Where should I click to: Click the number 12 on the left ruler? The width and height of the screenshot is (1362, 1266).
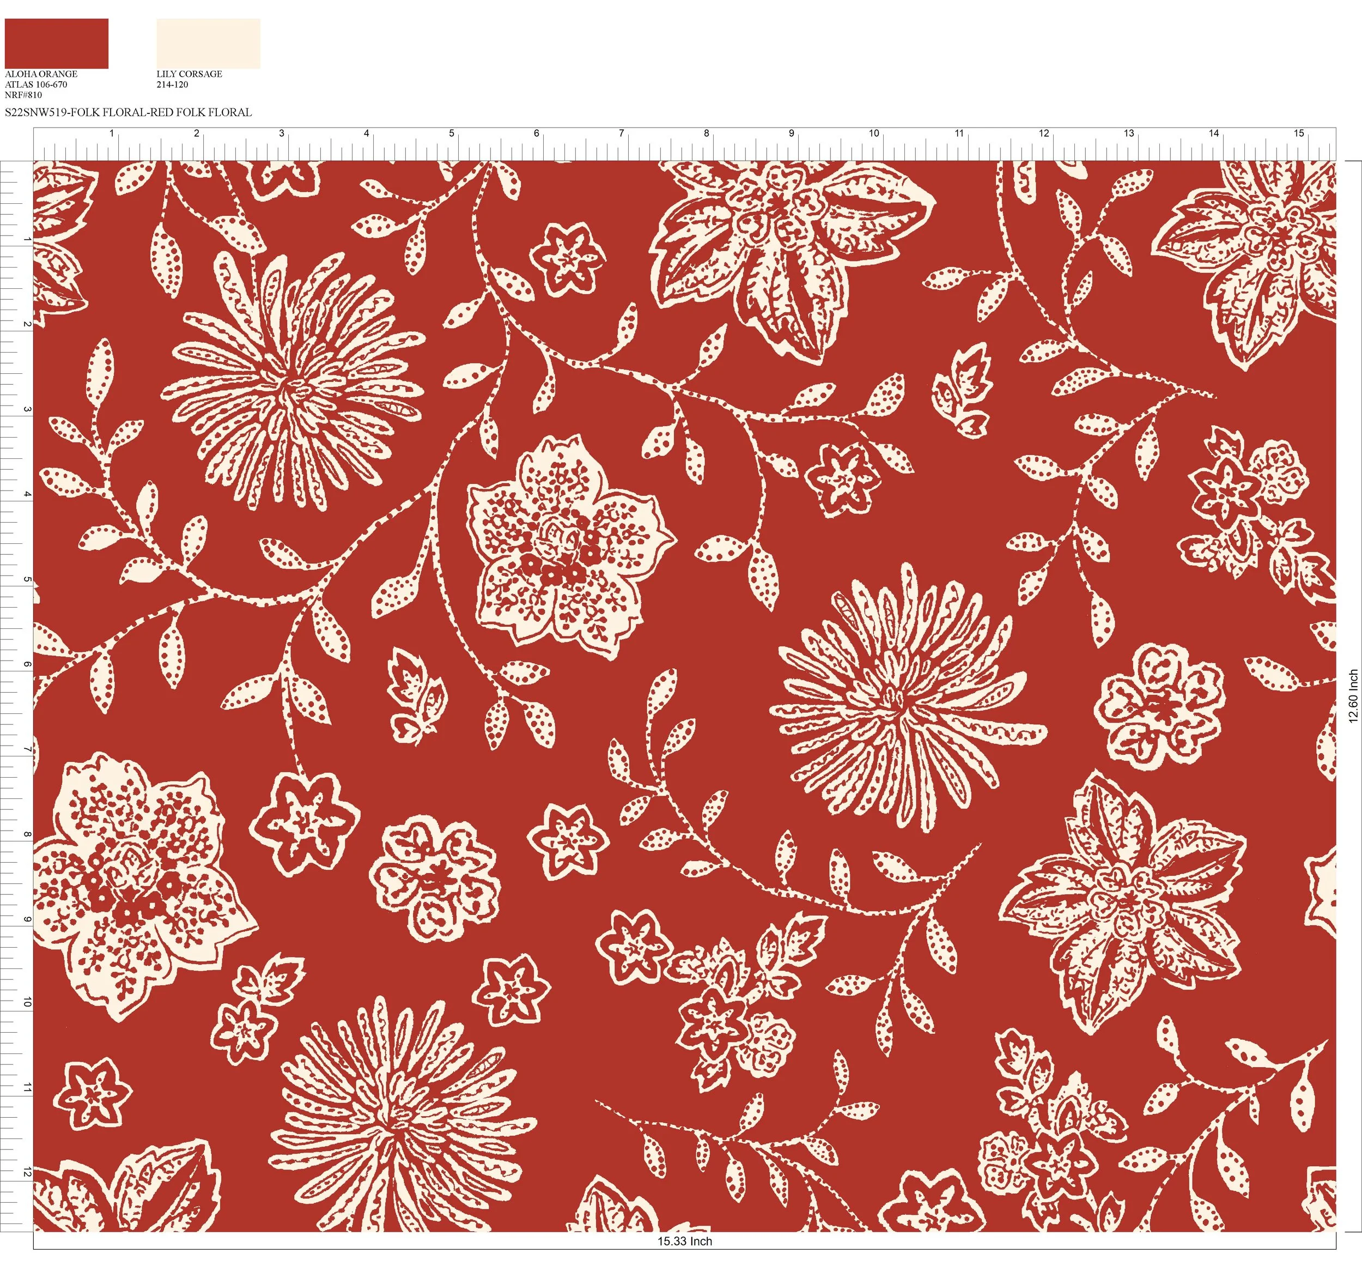click(x=27, y=1173)
